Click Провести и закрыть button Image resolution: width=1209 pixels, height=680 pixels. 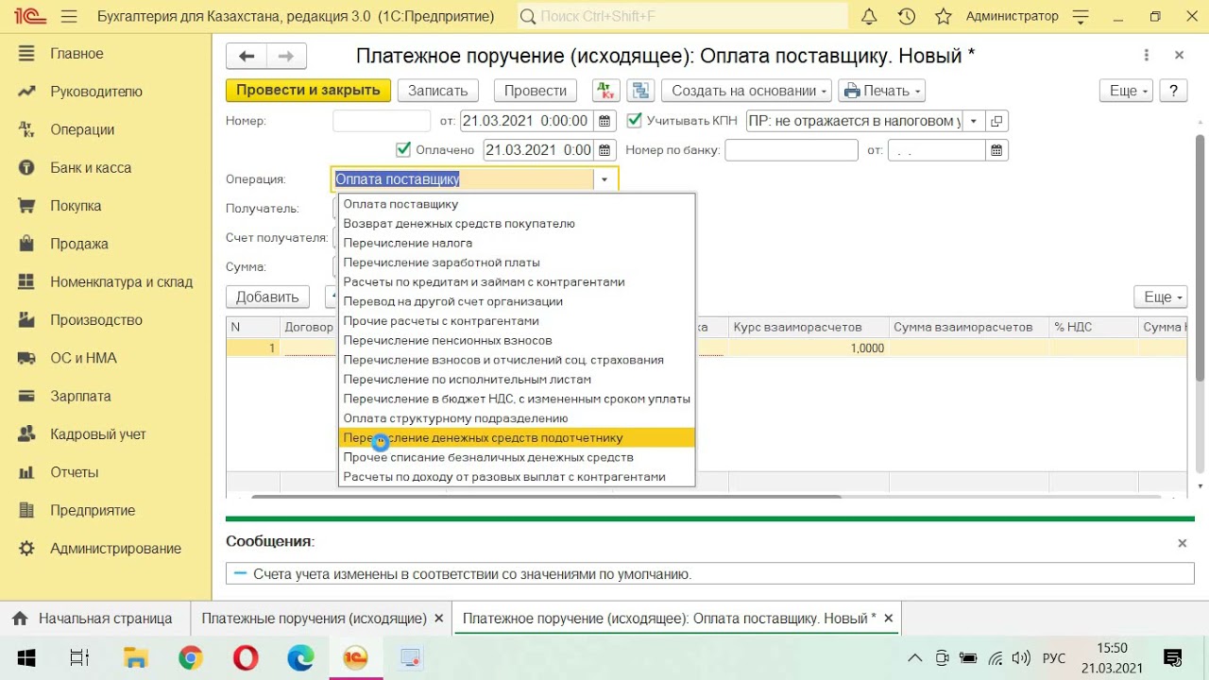coord(308,91)
